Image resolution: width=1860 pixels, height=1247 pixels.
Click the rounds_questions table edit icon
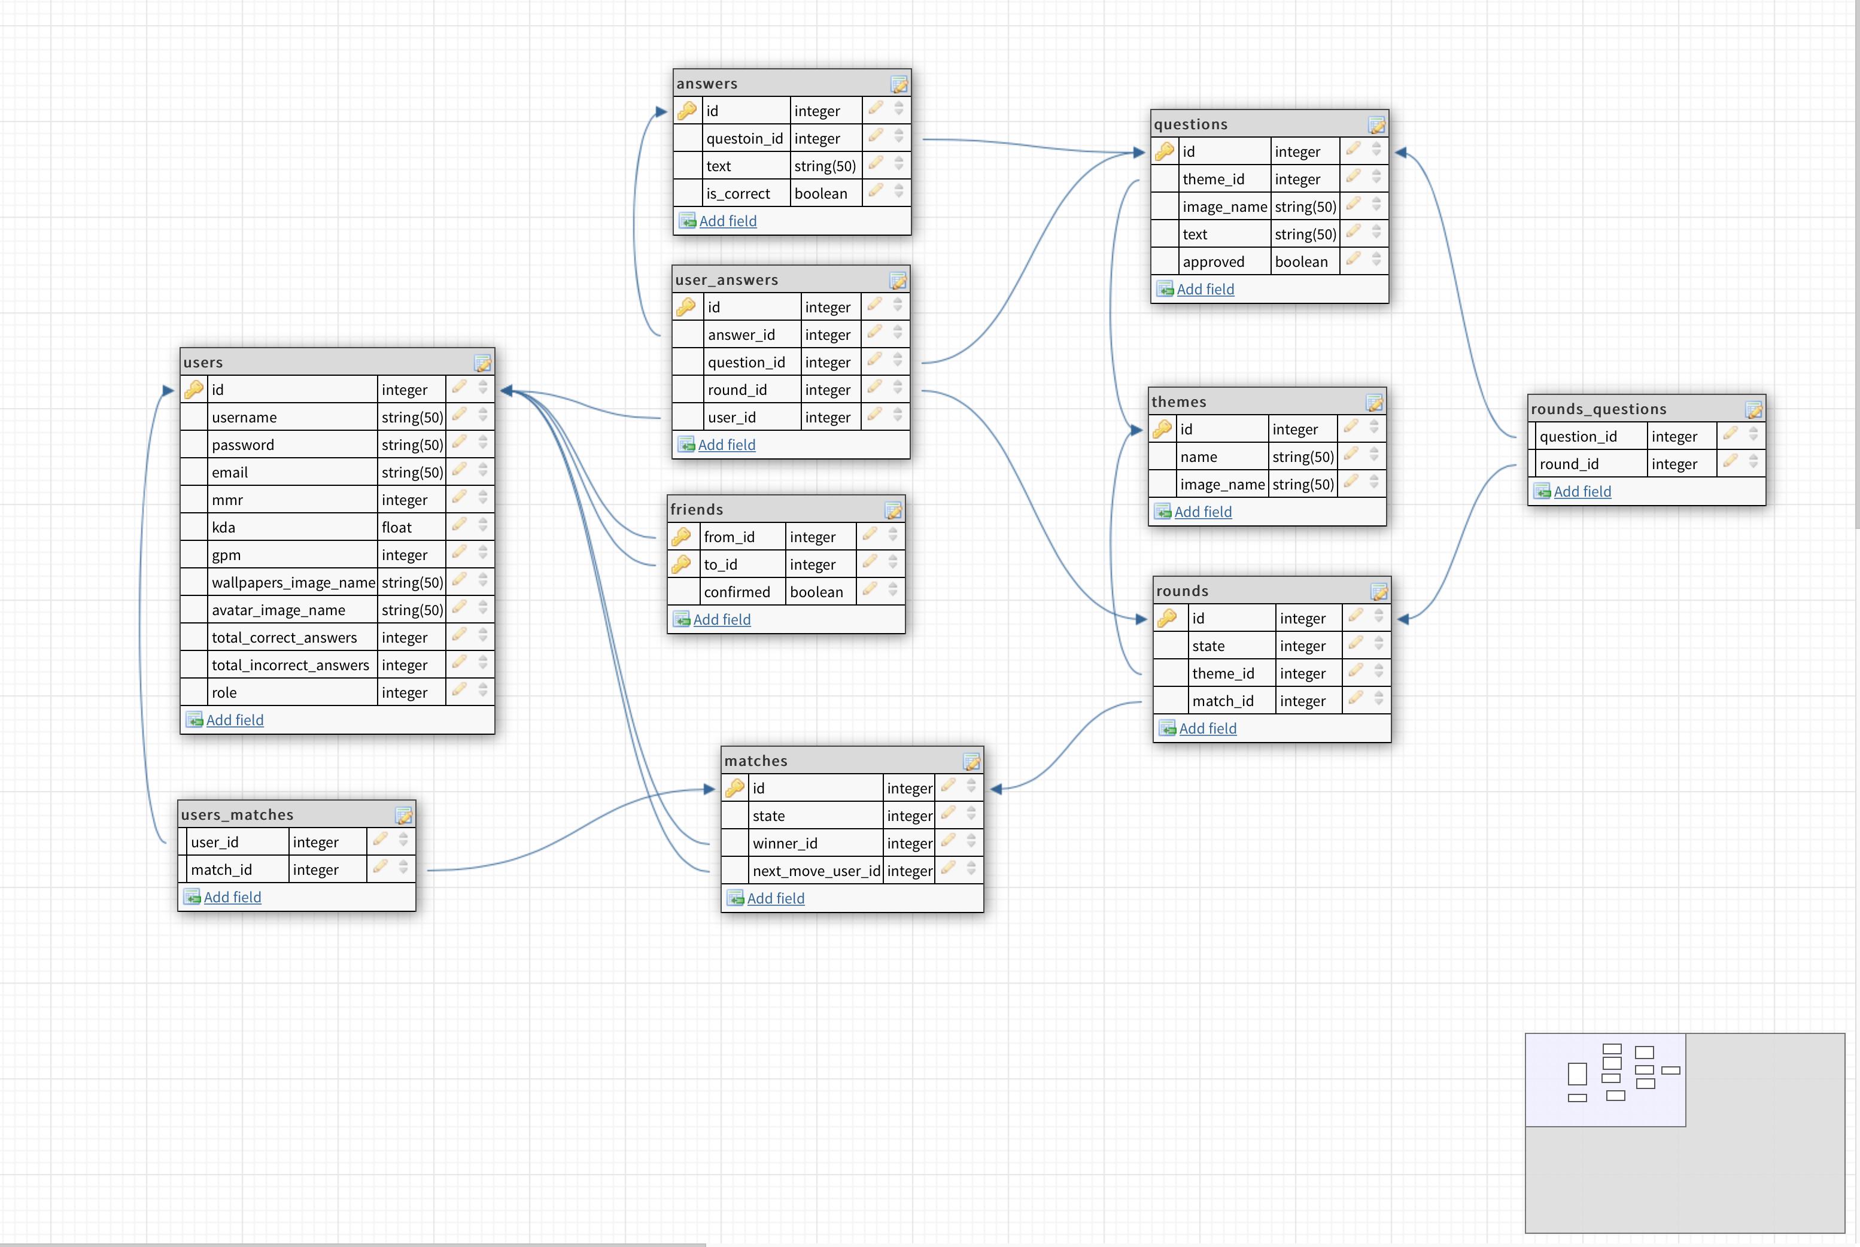(x=1753, y=410)
